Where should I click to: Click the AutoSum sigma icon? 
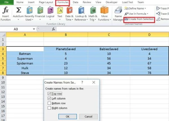(18, 10)
